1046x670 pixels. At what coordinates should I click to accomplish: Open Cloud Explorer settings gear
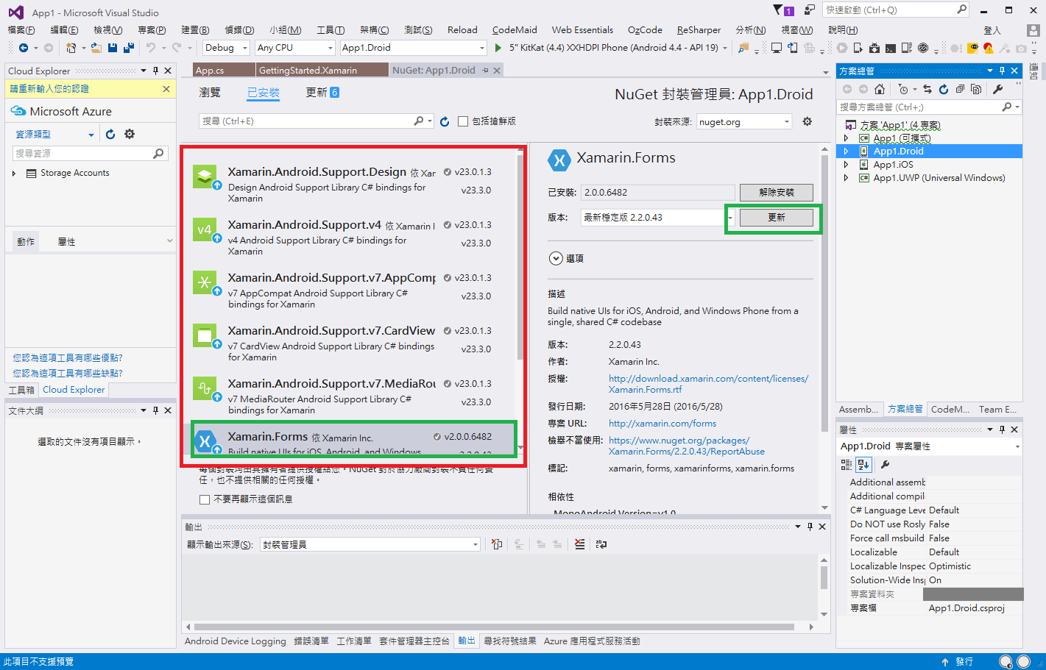tap(130, 134)
